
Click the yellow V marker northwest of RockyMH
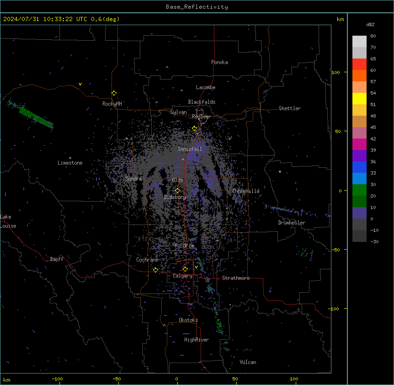pos(80,84)
